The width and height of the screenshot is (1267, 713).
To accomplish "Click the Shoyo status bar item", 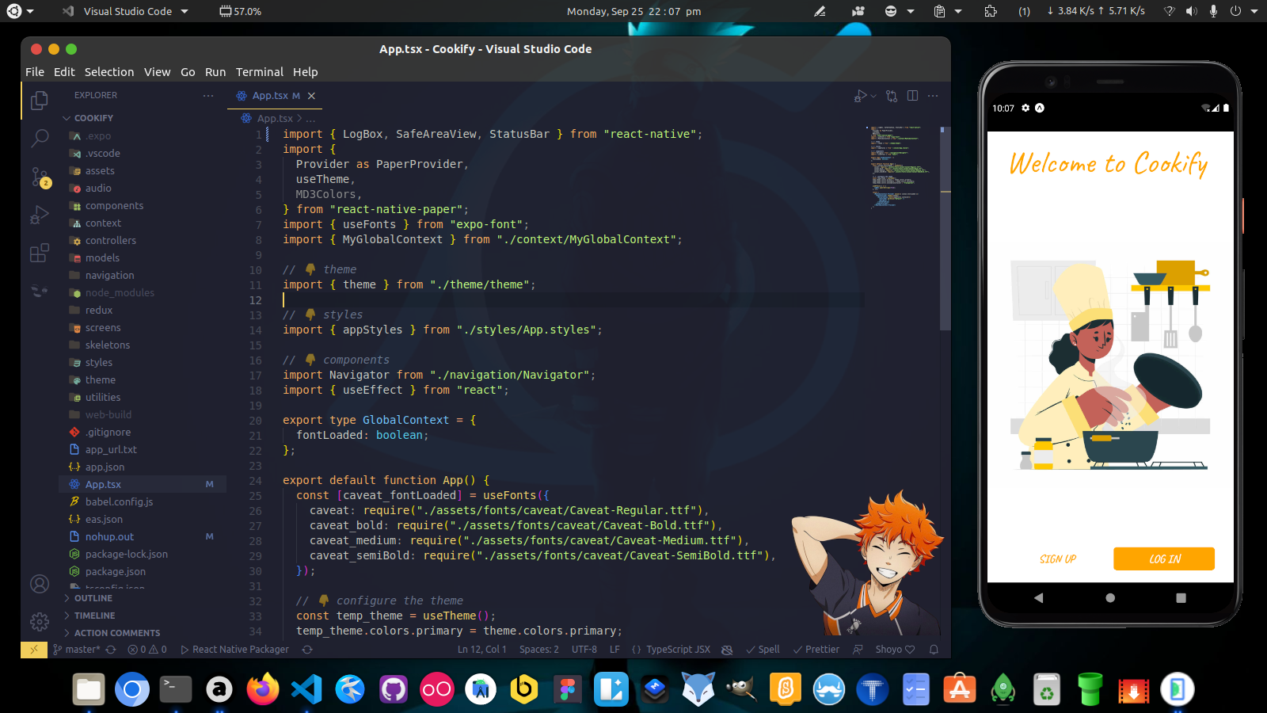I will [x=895, y=650].
